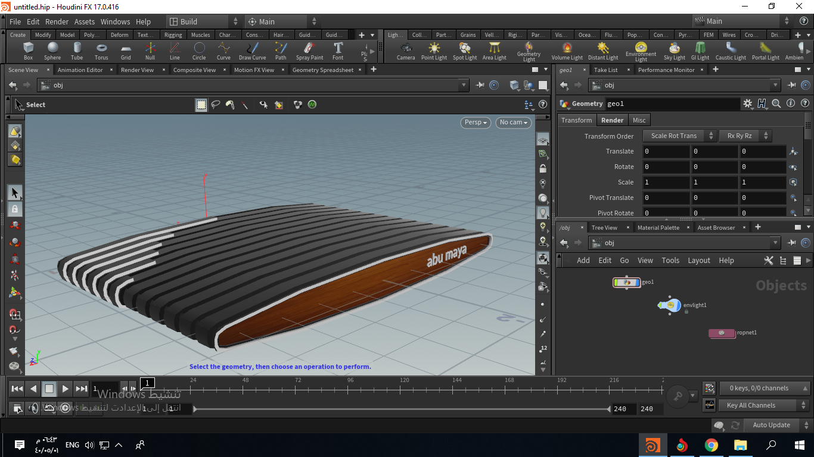Select the Line shelf tool
Viewport: 814px width, 457px height.
175,51
